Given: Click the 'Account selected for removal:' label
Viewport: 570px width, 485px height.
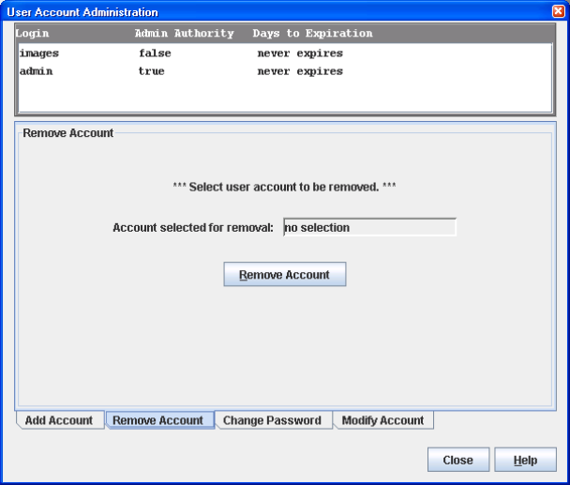Looking at the screenshot, I should point(193,228).
